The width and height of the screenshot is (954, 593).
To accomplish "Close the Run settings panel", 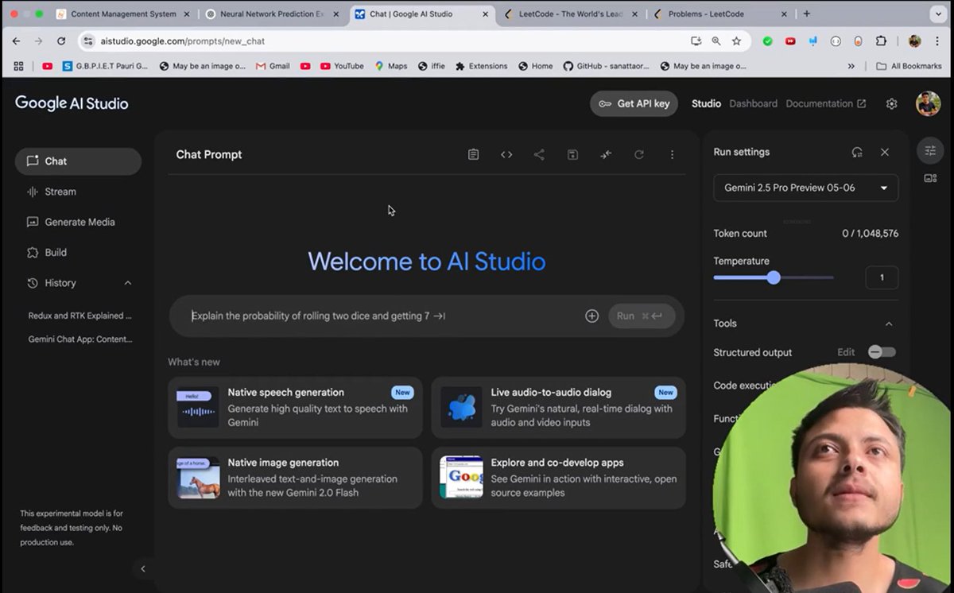I will (x=885, y=152).
